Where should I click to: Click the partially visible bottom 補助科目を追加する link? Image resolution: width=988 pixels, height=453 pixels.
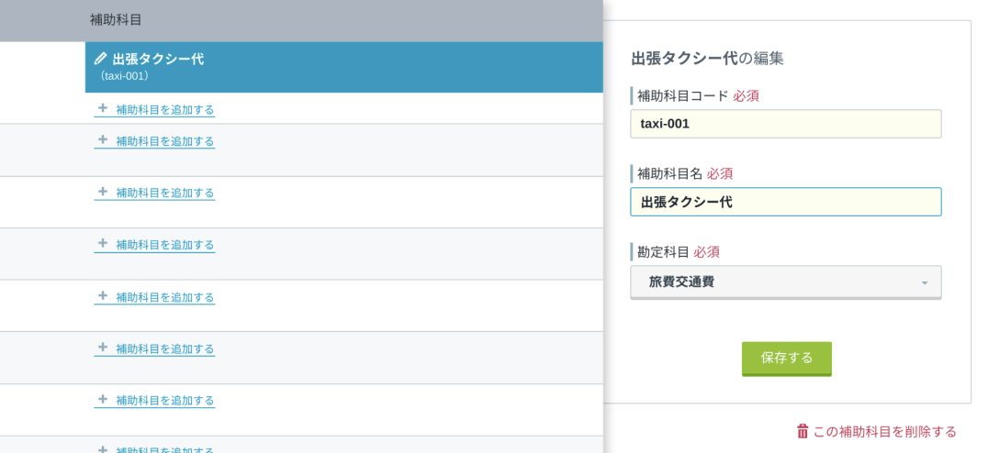tap(154, 449)
